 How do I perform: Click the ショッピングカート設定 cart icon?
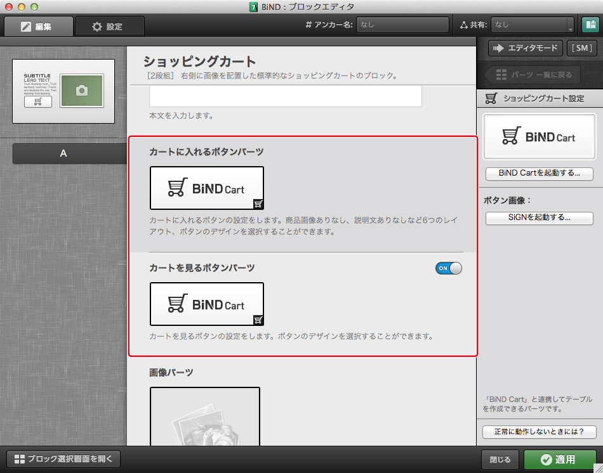pos(491,98)
